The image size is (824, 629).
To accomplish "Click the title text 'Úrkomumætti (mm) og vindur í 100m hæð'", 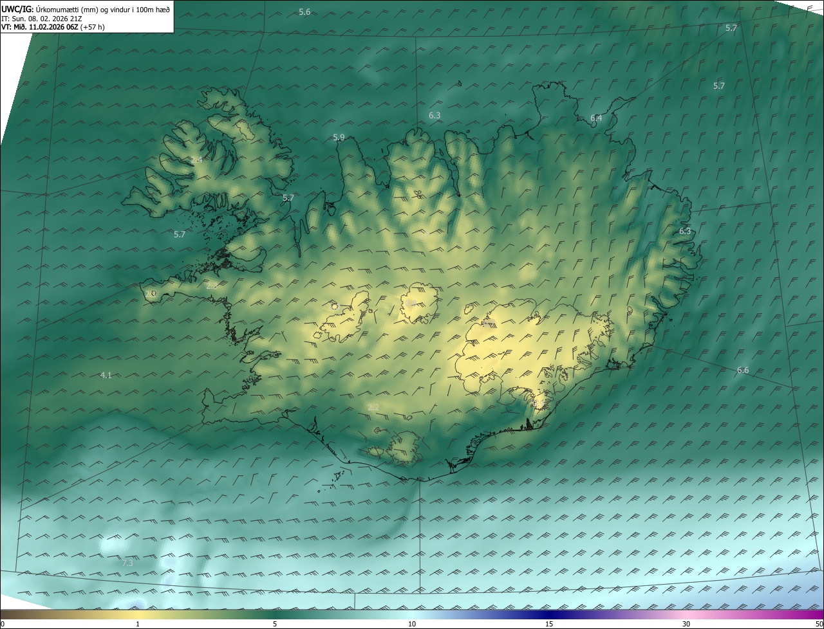I will 103,8.
